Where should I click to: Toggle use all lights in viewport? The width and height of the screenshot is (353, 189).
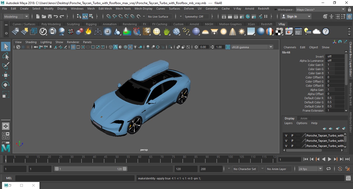pyautogui.click(x=135, y=47)
